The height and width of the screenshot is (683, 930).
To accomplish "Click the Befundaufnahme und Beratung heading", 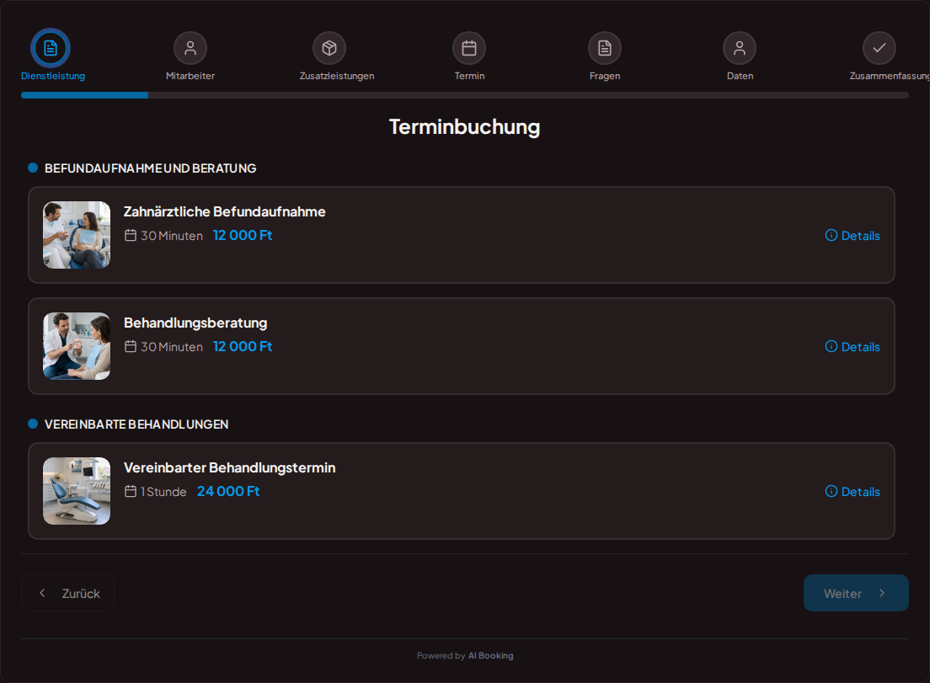I will 150,168.
